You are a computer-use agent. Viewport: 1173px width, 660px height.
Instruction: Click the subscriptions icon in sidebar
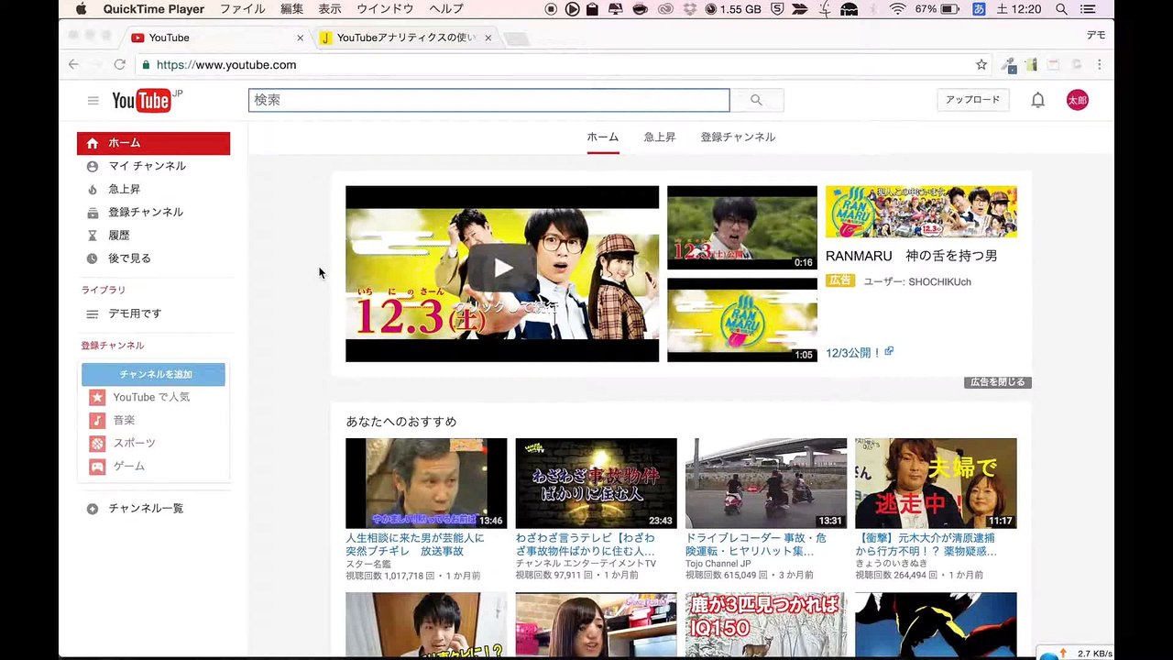pyautogui.click(x=92, y=213)
